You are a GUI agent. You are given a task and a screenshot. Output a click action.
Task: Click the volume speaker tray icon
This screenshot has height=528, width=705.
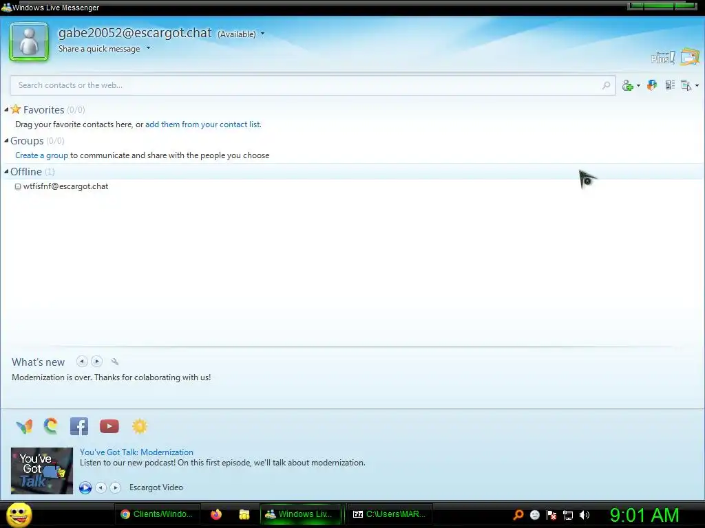click(585, 515)
